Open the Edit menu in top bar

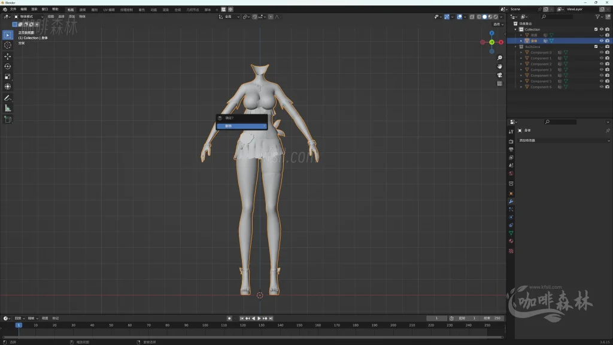24,10
